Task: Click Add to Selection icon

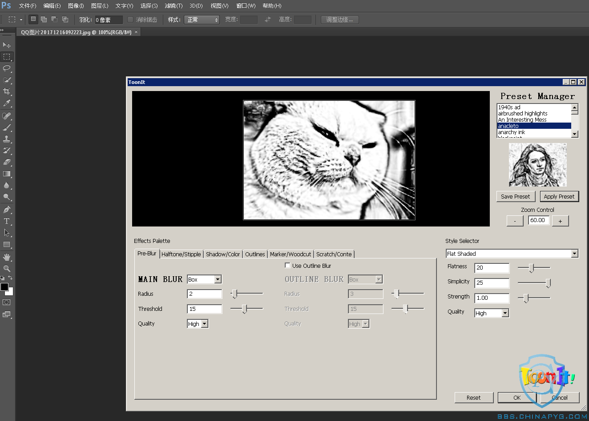Action: pyautogui.click(x=44, y=19)
